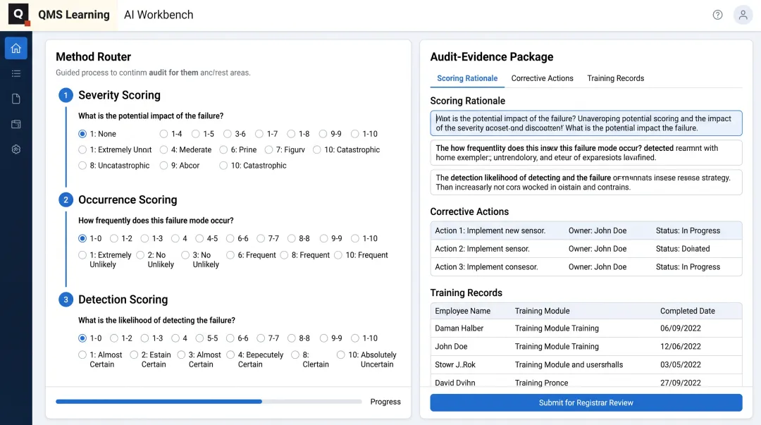761x425 pixels.
Task: Open the help question mark icon
Action: coord(717,15)
